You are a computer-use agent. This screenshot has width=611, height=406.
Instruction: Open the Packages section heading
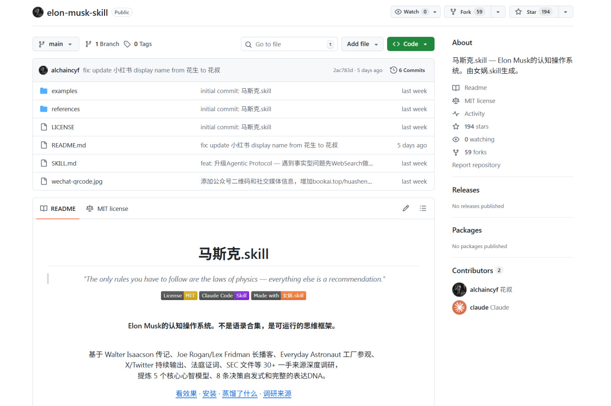point(467,230)
